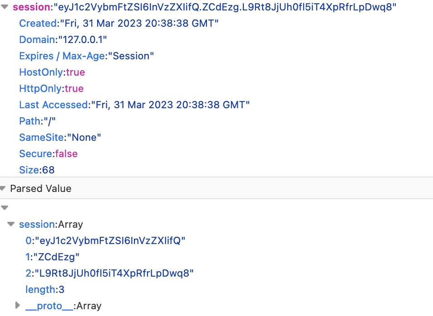Select the Secure false property
Viewport: 433px width, 316px height.
point(48,154)
